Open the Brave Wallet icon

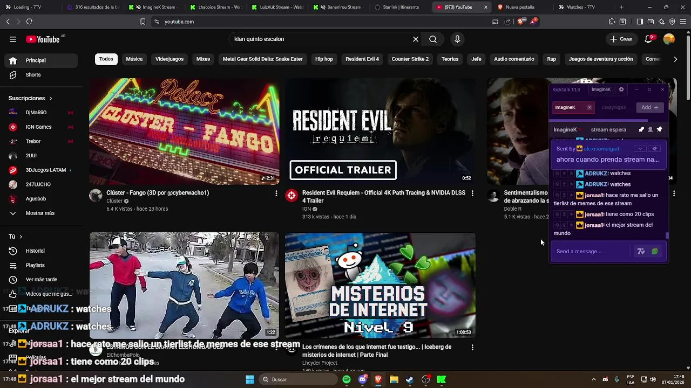tap(651, 22)
